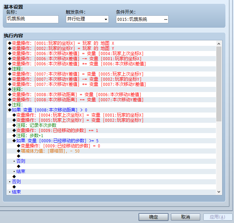This screenshot has width=234, height=223.
Task: Click the 取消 button
Action: pos(185,217)
